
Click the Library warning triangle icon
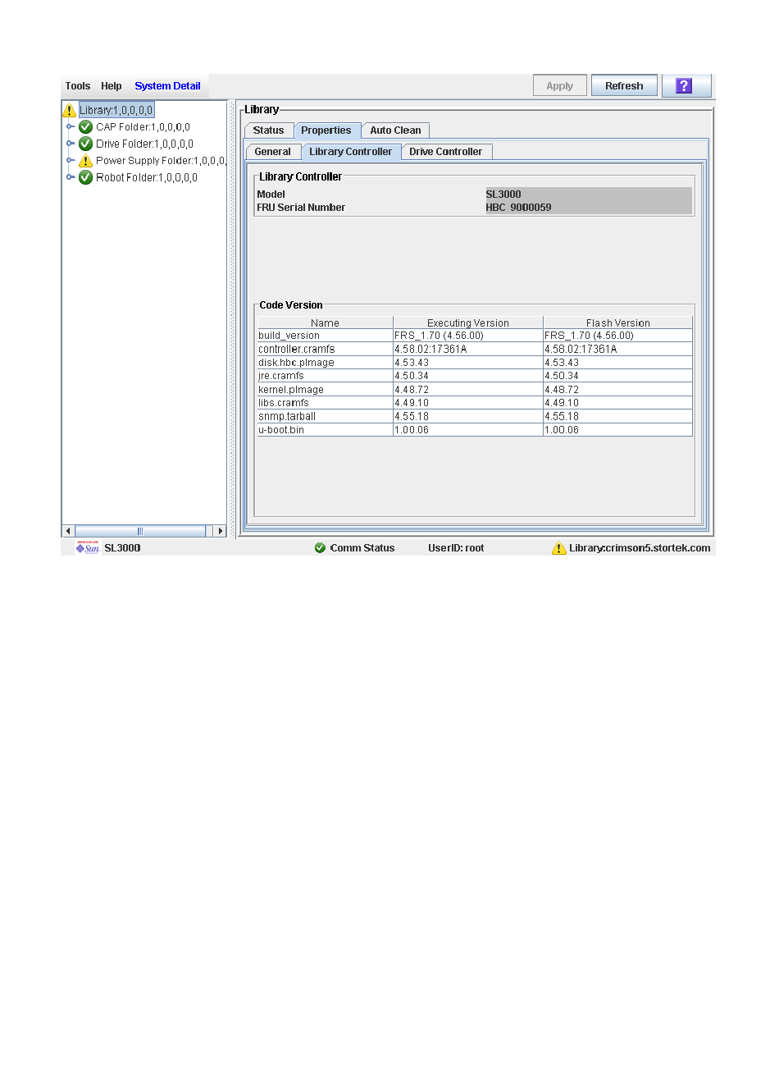(x=70, y=110)
